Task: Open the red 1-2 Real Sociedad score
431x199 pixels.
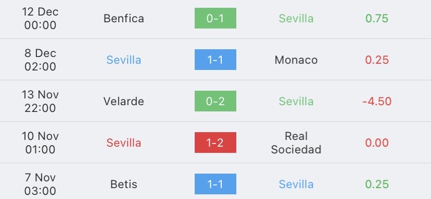Action: click(x=215, y=143)
